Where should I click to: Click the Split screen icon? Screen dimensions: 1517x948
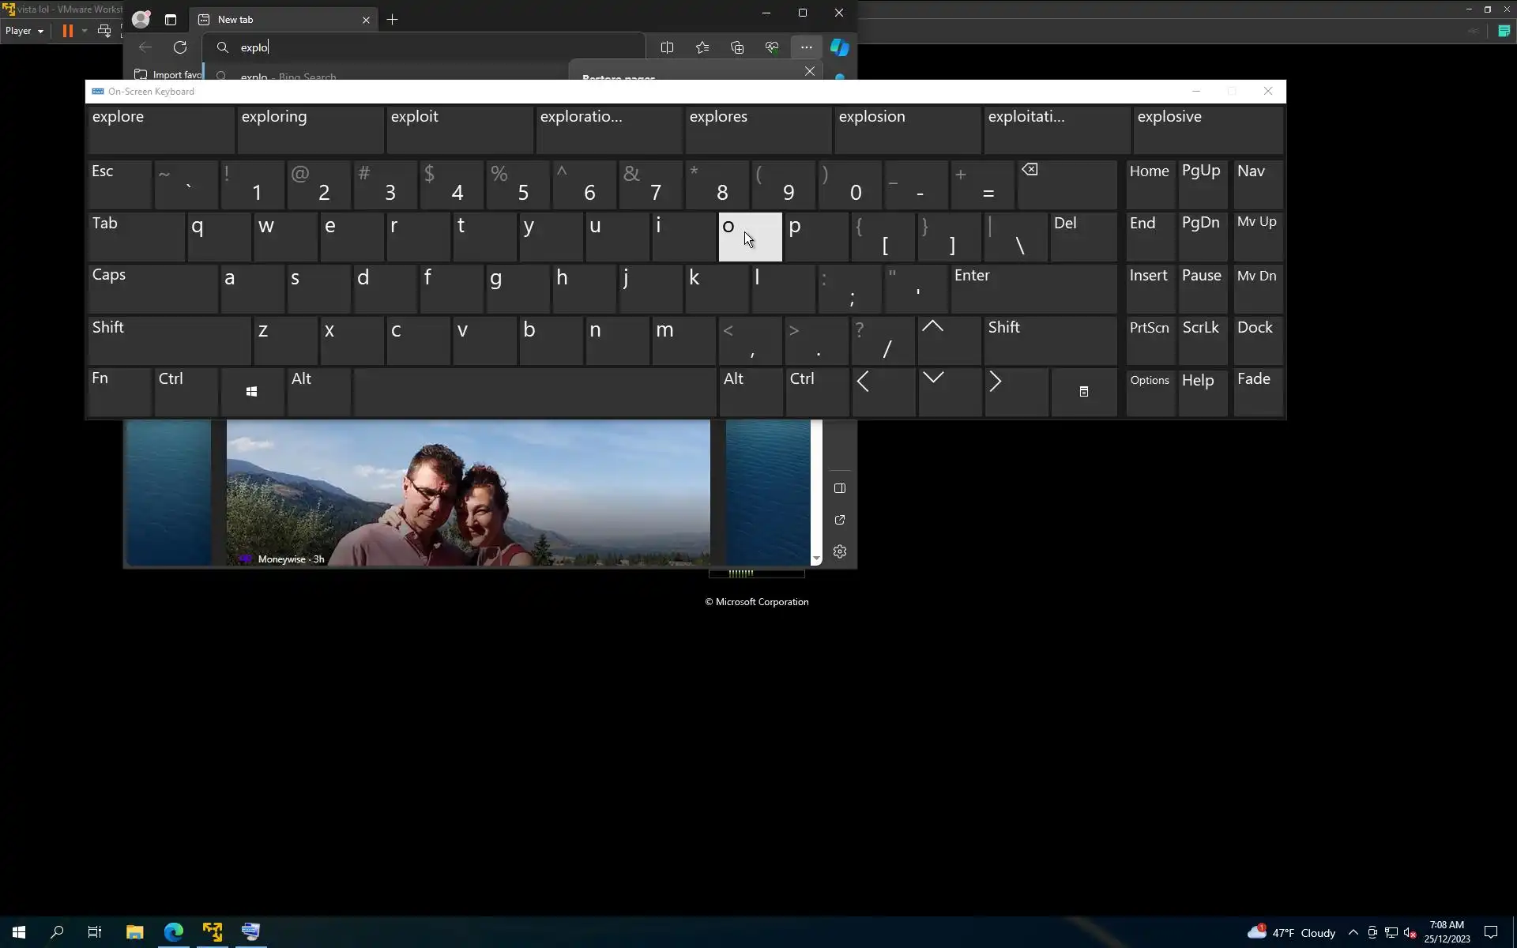point(667,47)
